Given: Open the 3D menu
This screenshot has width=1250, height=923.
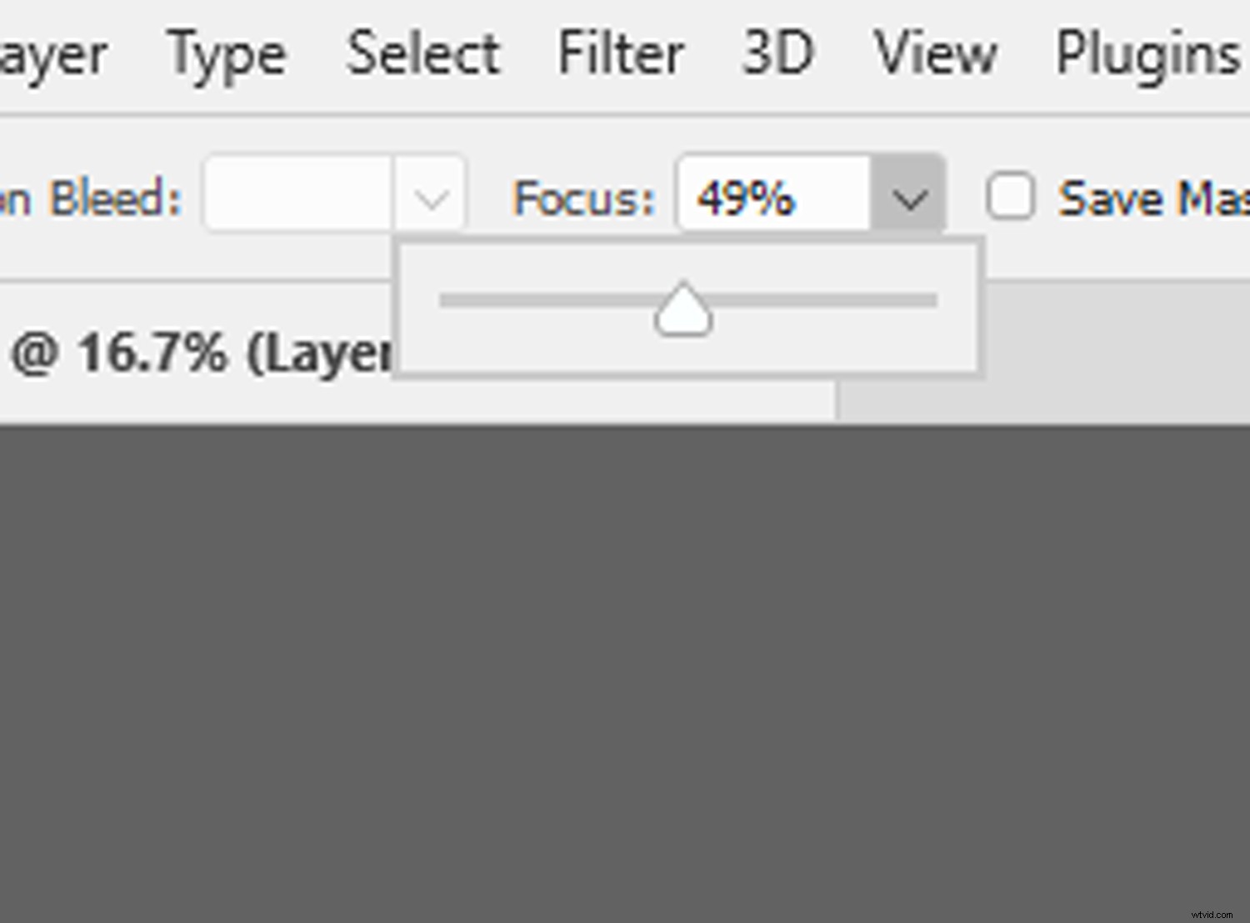Looking at the screenshot, I should coord(777,53).
